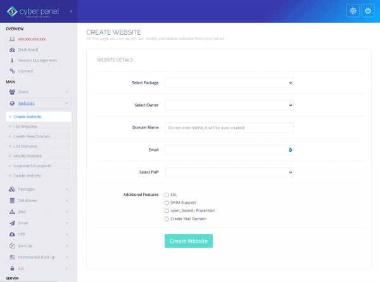The height and width of the screenshot is (282, 380).
Task: Click the Packages cubes icon
Action: (12, 189)
